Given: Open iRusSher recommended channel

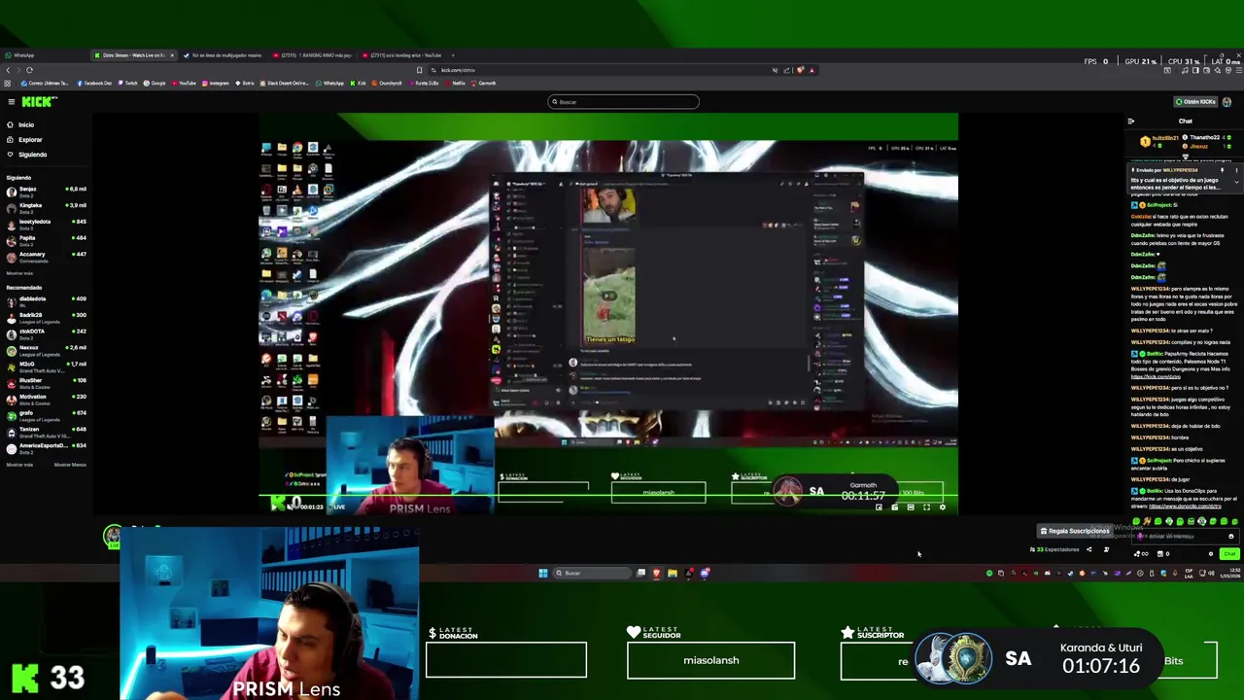Looking at the screenshot, I should (46, 382).
